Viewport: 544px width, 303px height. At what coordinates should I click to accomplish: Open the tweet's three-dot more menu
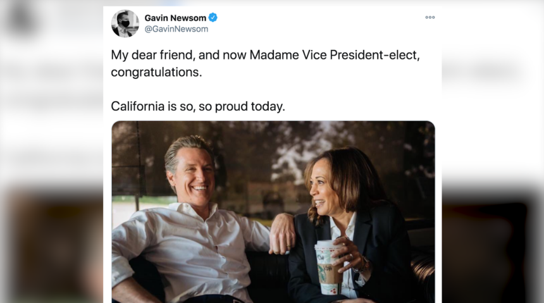tap(430, 18)
